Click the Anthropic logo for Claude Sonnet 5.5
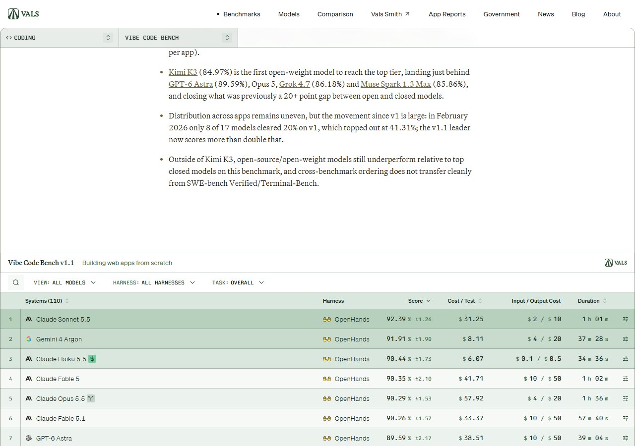Image resolution: width=635 pixels, height=446 pixels. click(29, 319)
